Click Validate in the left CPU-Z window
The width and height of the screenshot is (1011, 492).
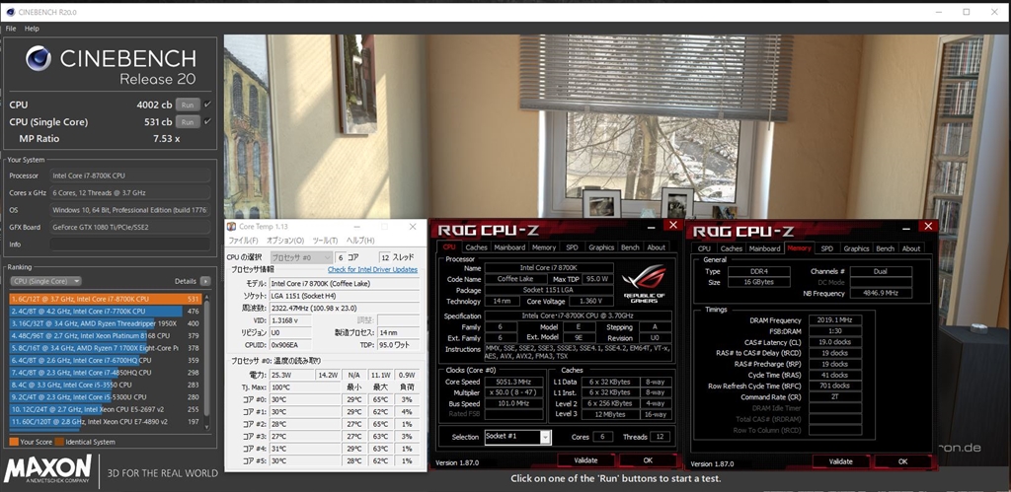pyautogui.click(x=585, y=460)
